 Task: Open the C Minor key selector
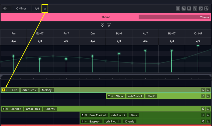pos(21,9)
